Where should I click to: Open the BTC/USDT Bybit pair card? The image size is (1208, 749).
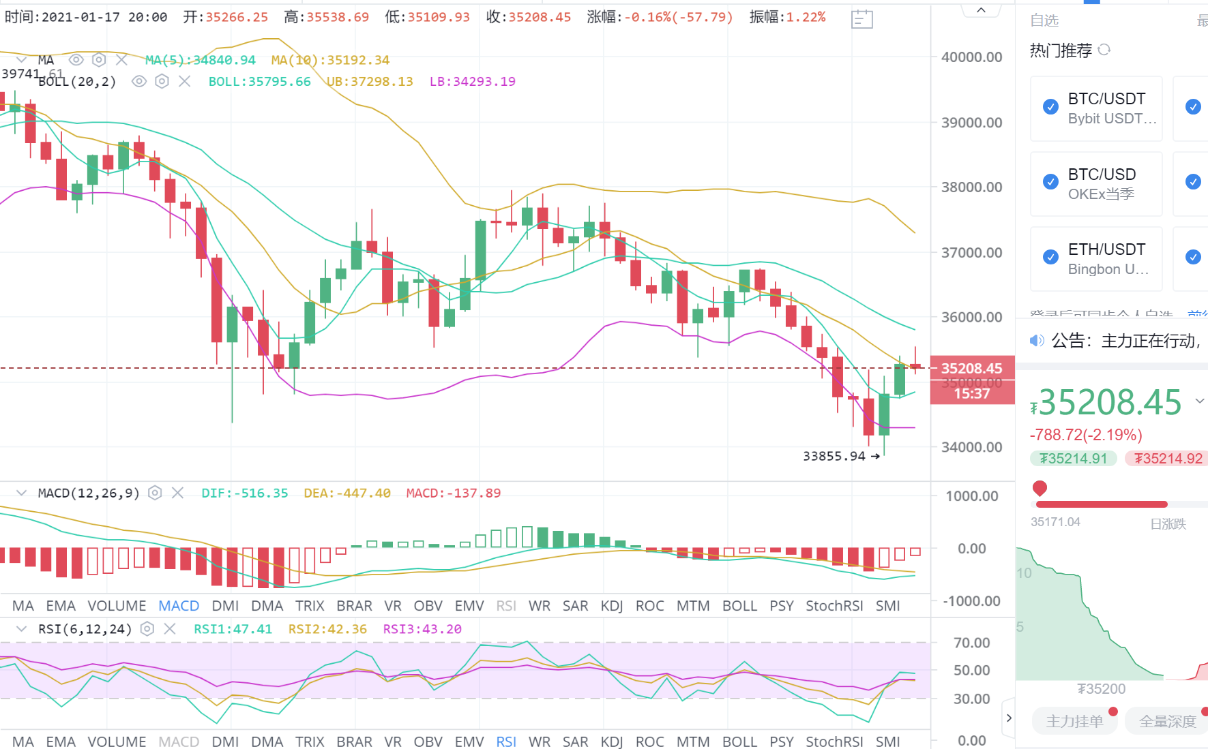1096,108
